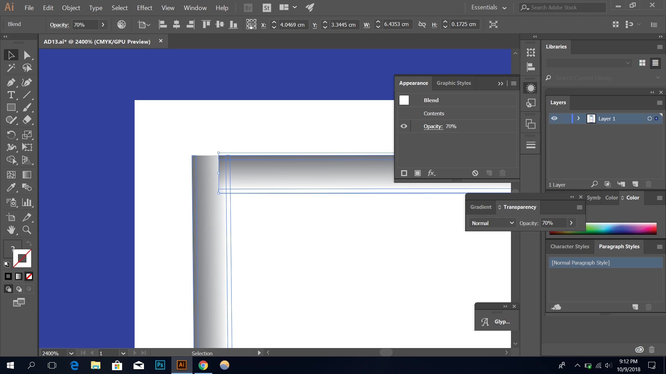
Task: Select the Type tool
Action: coord(11,95)
